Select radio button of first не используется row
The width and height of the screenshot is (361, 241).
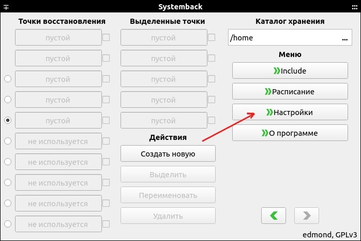click(x=8, y=141)
